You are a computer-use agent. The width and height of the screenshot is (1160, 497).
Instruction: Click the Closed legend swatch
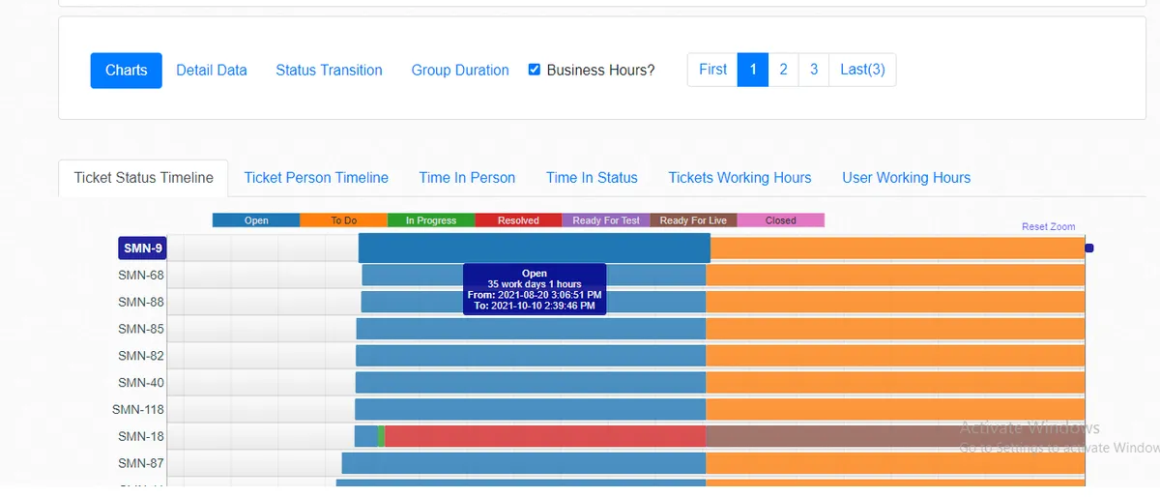pyautogui.click(x=781, y=220)
